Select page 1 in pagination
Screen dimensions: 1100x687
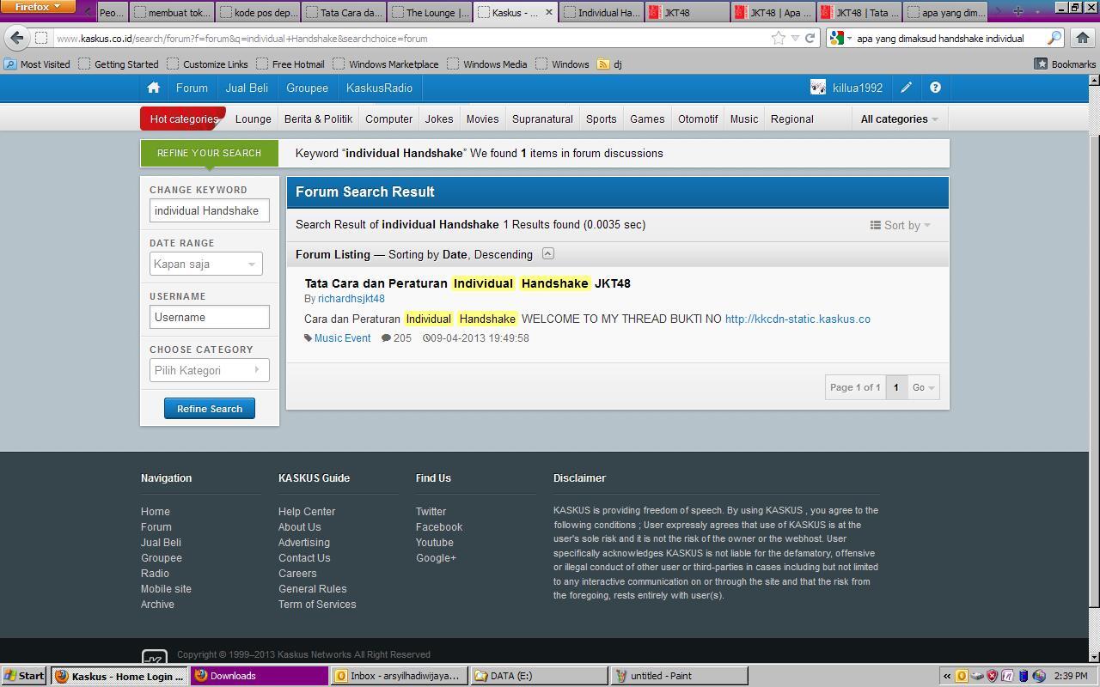click(895, 387)
